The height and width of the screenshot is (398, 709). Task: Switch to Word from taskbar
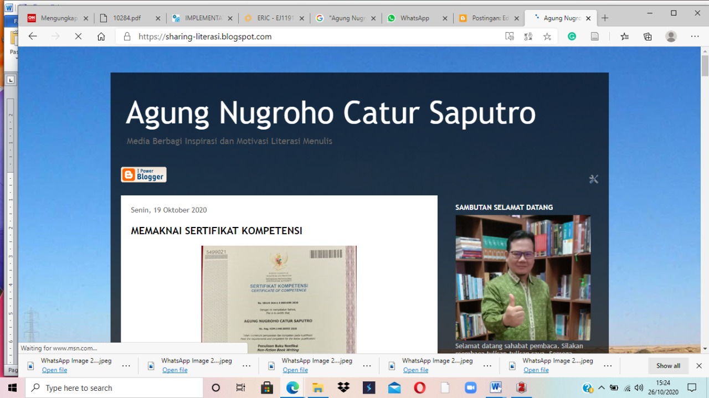496,388
